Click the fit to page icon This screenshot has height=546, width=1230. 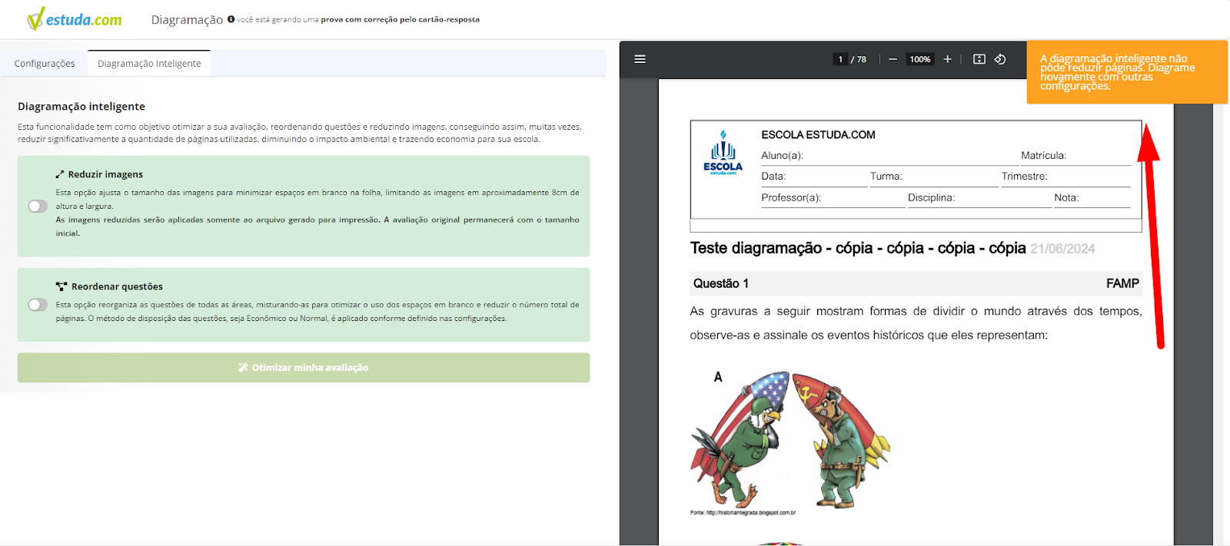point(979,59)
